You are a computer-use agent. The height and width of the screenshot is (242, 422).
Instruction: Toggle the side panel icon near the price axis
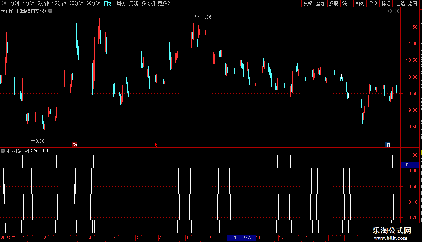[x=397, y=11]
